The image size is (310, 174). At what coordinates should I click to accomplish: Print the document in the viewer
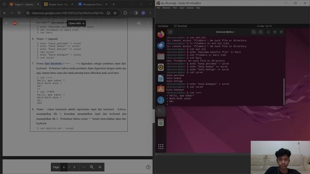[x=139, y=23]
